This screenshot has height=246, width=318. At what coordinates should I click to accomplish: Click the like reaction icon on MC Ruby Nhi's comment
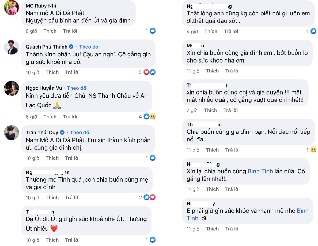[x=153, y=31]
